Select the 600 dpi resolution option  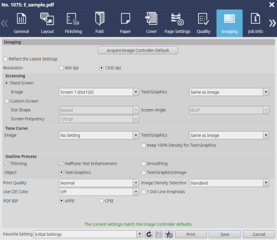[61, 68]
